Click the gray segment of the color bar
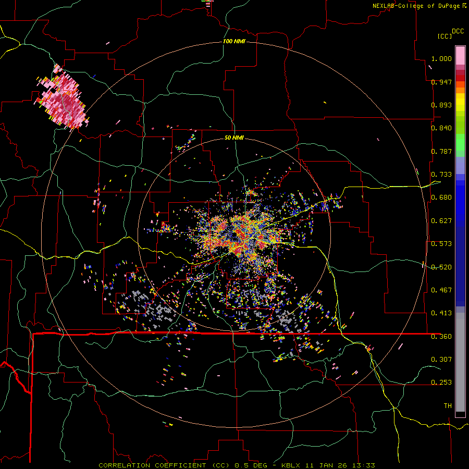 [460, 362]
